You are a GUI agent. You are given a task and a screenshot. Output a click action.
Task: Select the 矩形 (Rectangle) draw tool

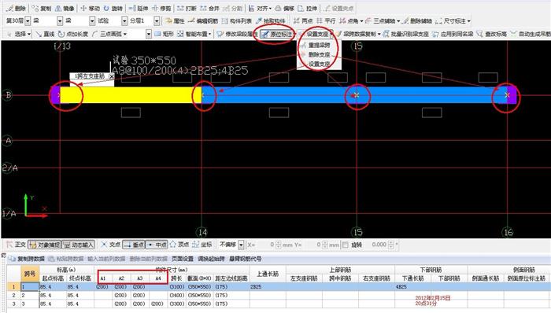pyautogui.click(x=165, y=34)
